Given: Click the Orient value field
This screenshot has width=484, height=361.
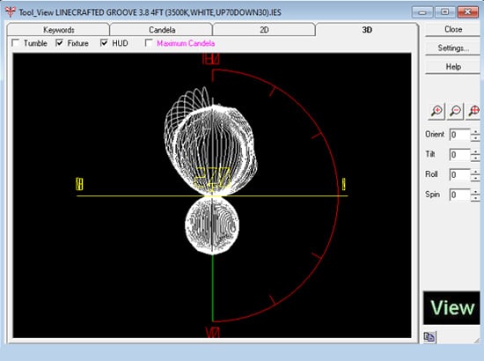Looking at the screenshot, I should coord(459,135).
